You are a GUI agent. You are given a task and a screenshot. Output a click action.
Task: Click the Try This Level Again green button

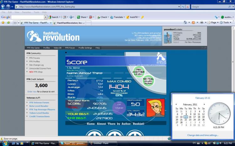coord(148,81)
